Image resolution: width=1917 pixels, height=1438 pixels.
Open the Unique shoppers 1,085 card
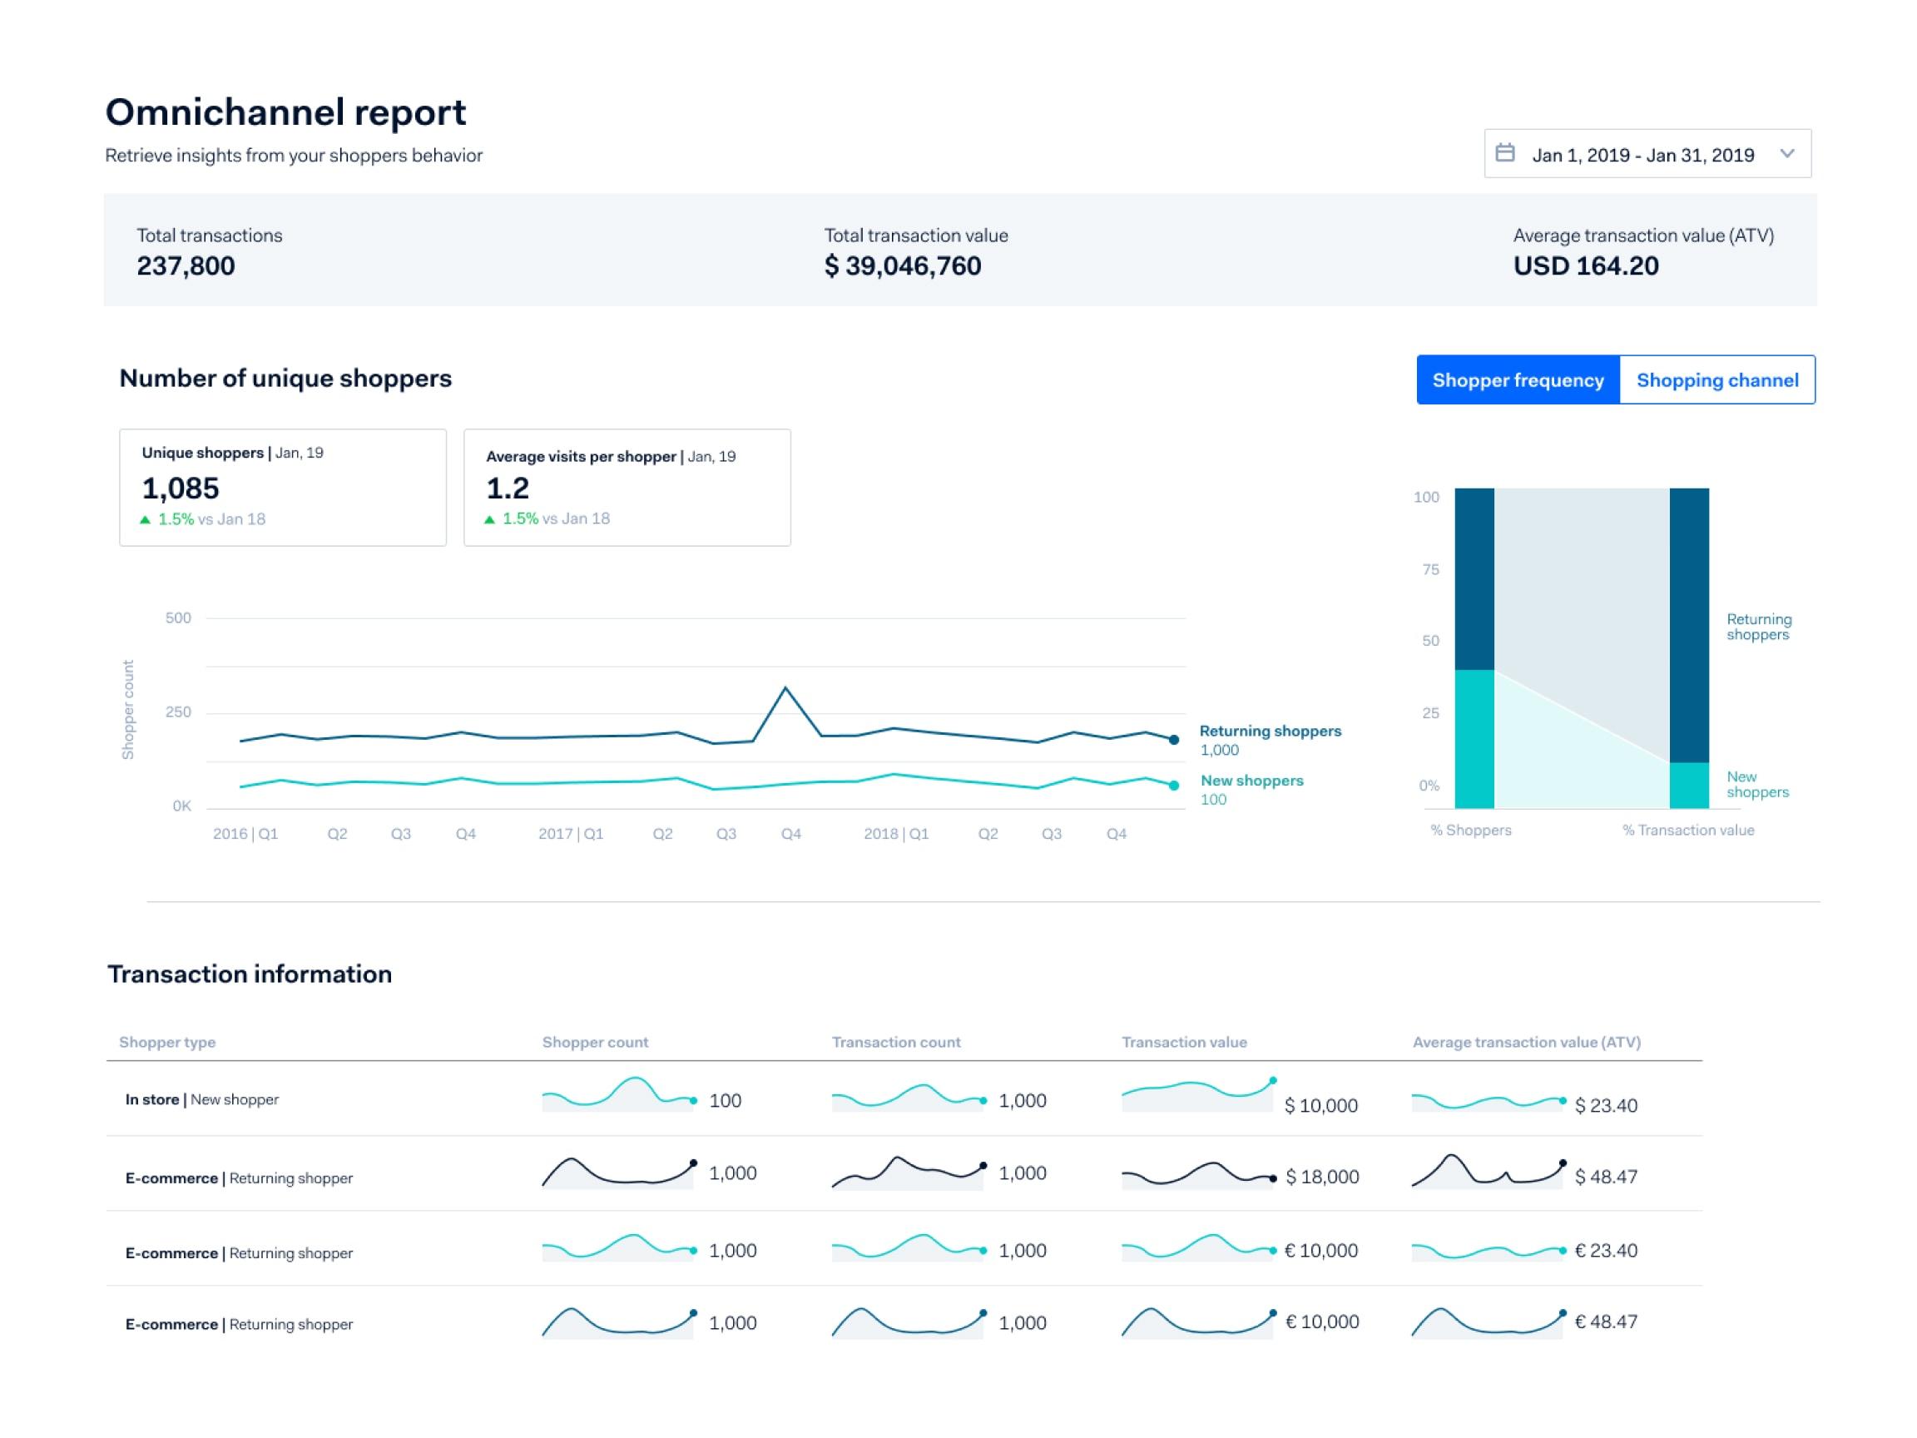(x=283, y=487)
